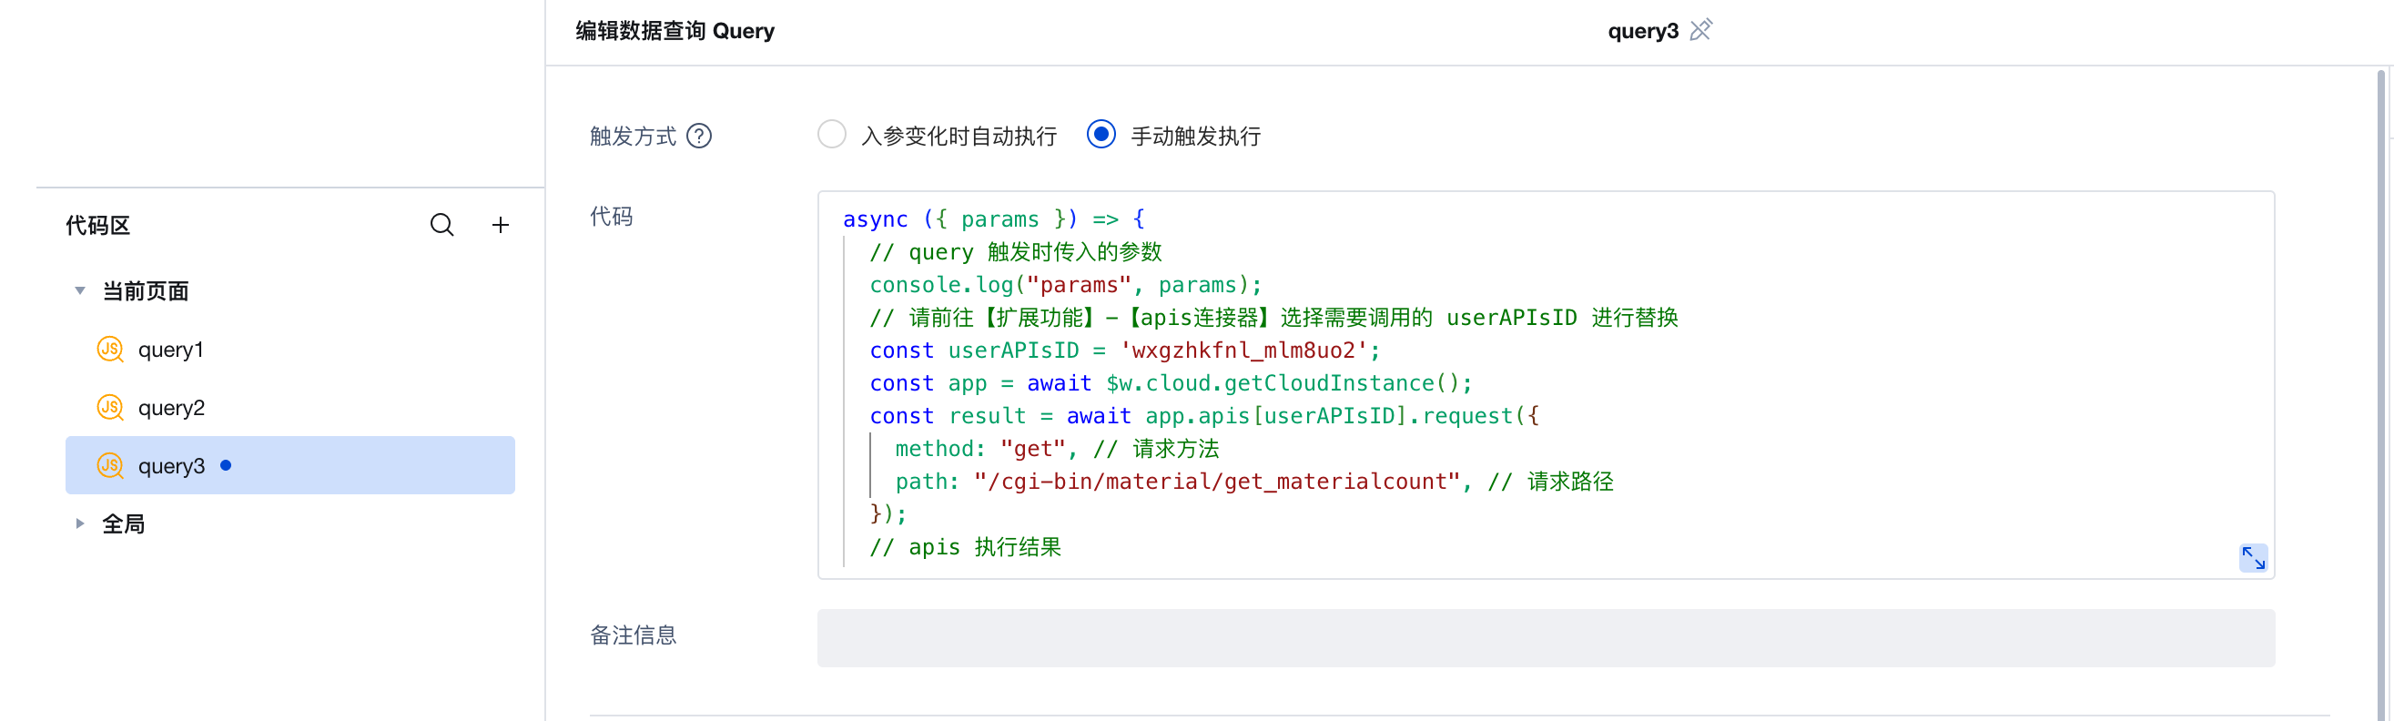Collapse the 当前页面 tree section
The width and height of the screenshot is (2394, 721).
80,290
